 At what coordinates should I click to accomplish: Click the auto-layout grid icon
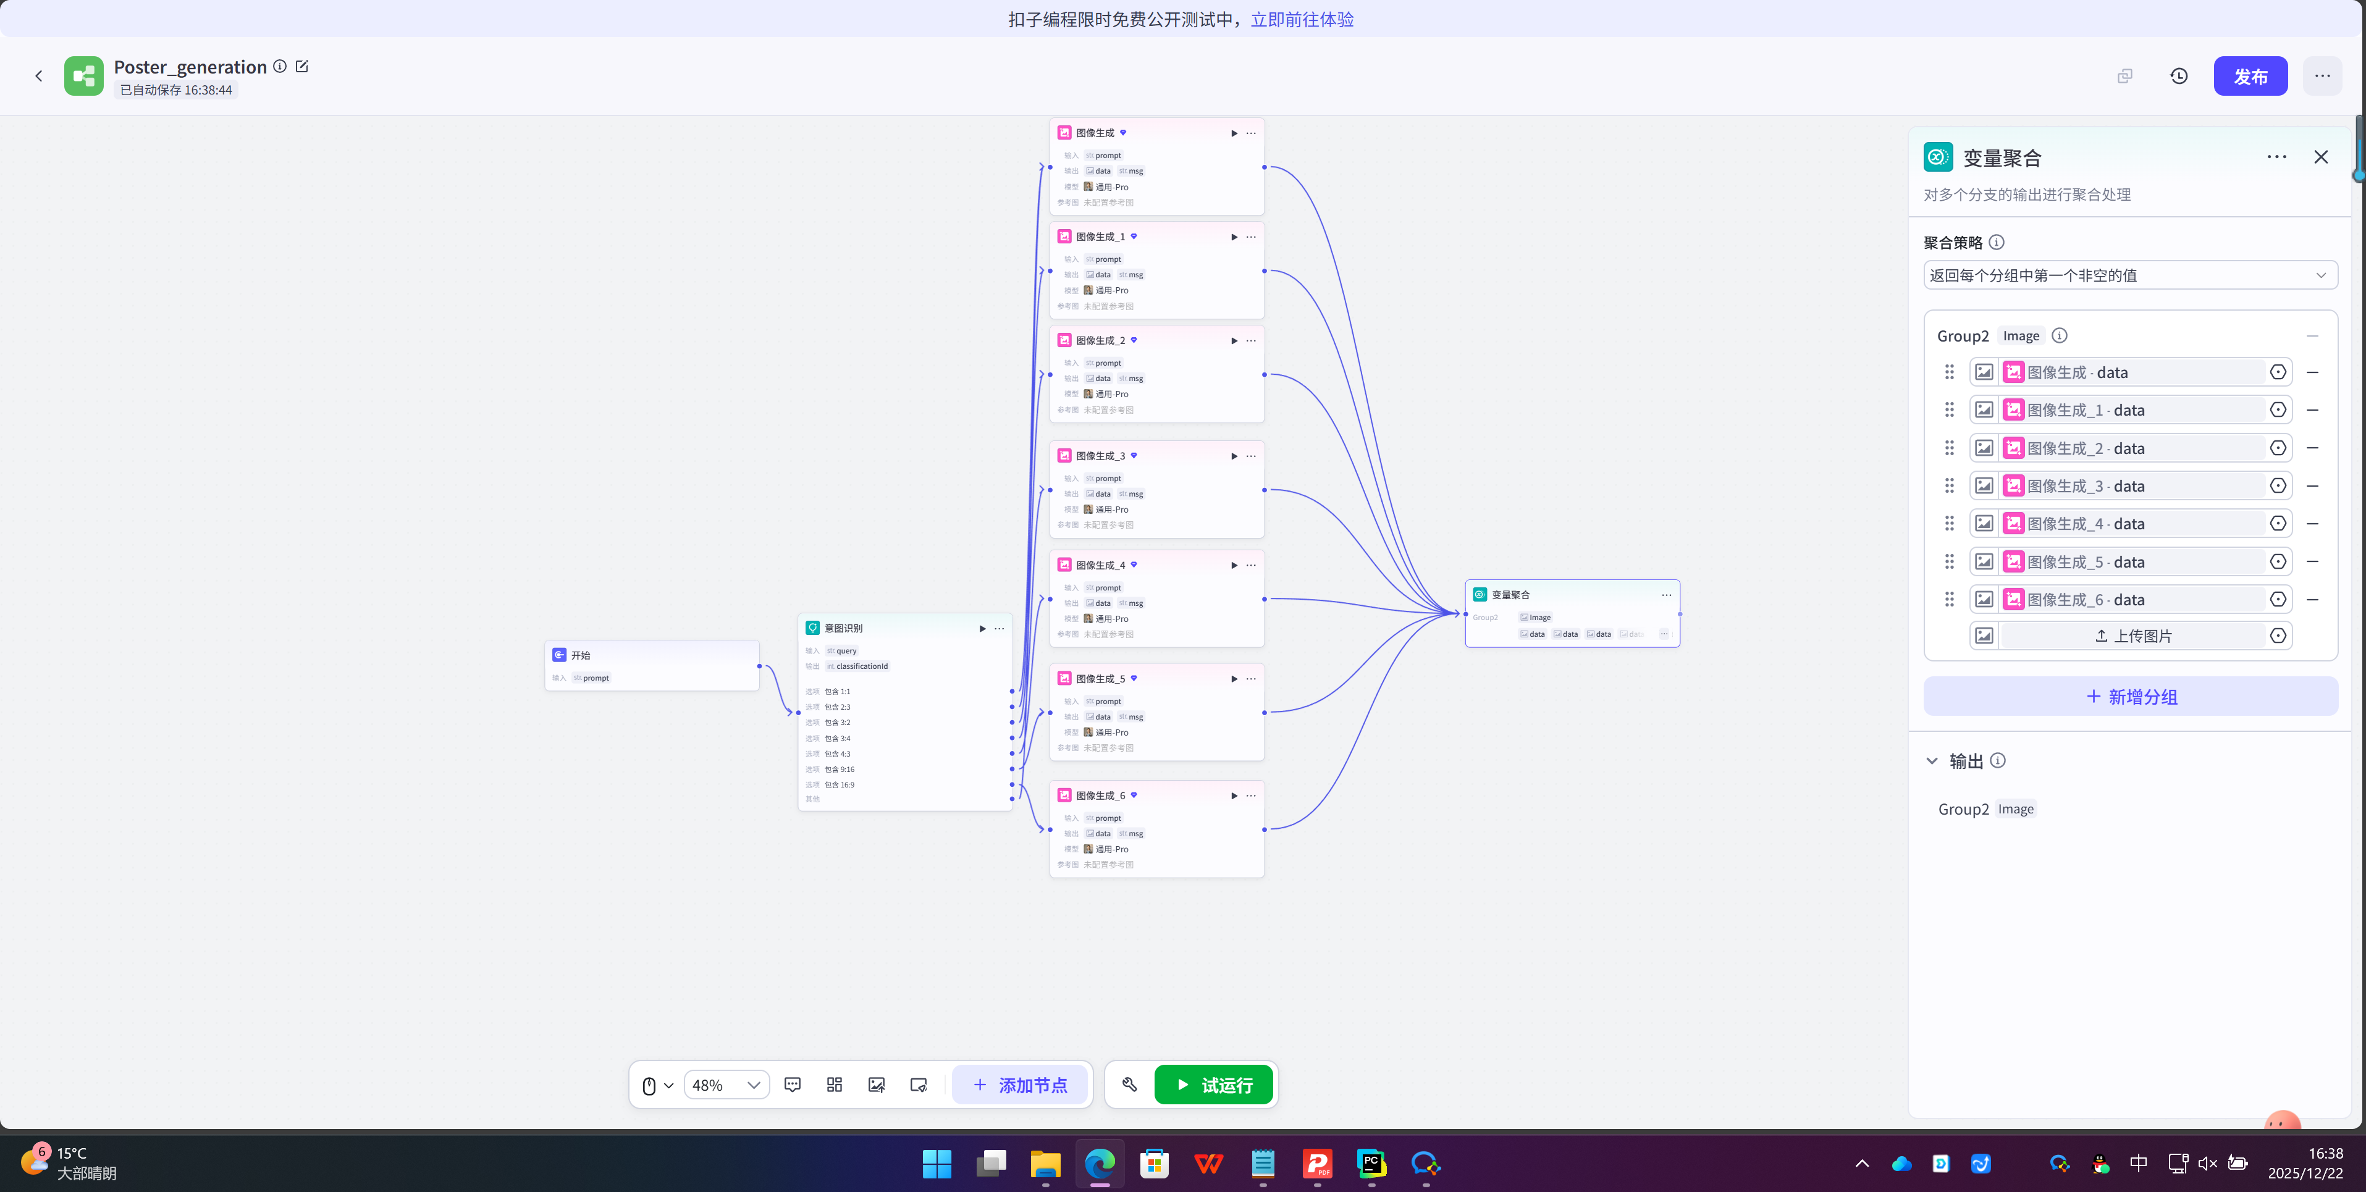[x=834, y=1085]
